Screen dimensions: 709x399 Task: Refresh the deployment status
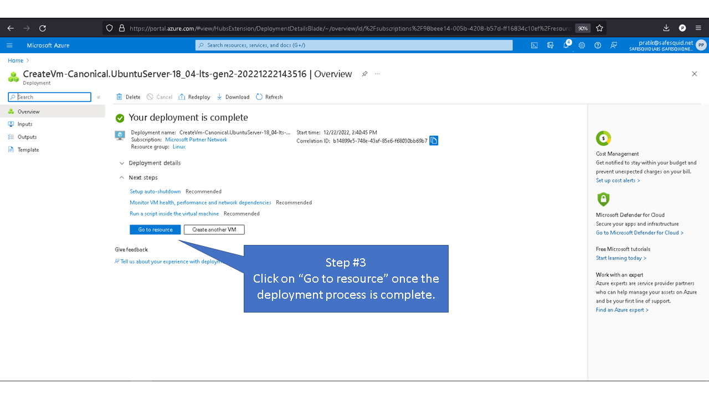point(269,97)
